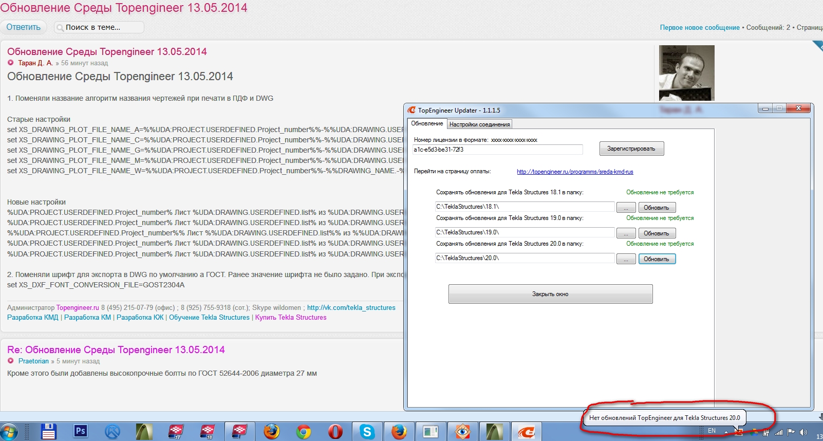Click the volume speaker tray icon
Viewport: 823px width, 441px height.
click(x=803, y=432)
